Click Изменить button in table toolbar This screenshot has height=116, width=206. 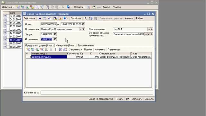pyautogui.click(x=99, y=50)
